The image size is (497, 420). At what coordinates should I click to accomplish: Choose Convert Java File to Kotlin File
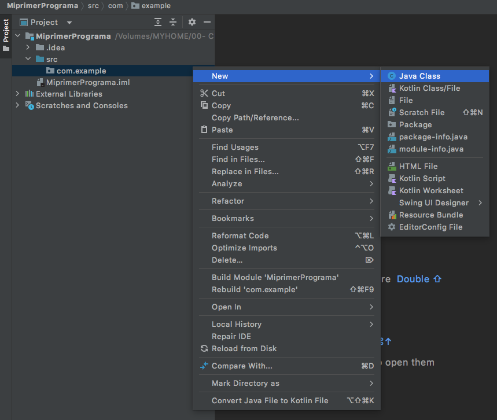[x=286, y=401]
